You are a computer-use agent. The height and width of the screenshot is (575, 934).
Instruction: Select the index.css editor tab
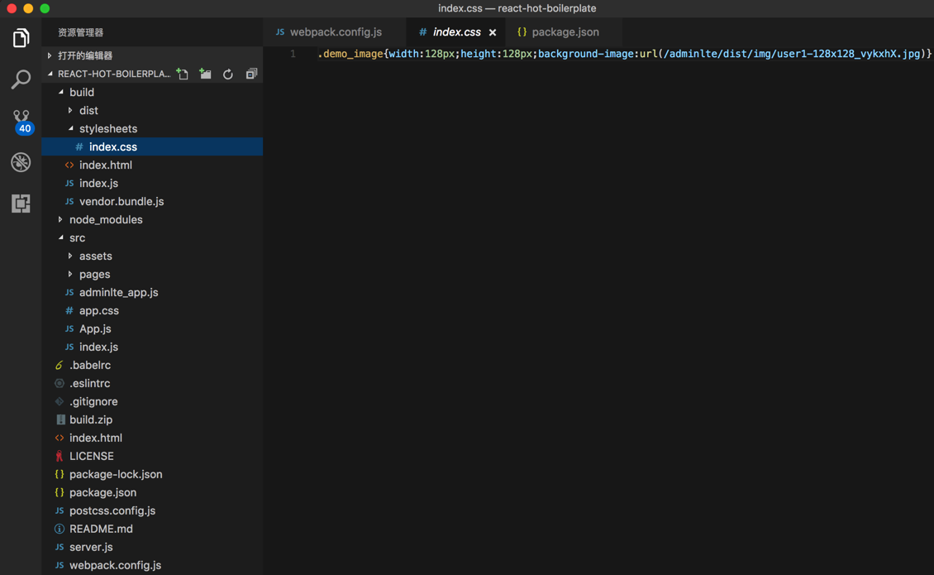pyautogui.click(x=456, y=32)
